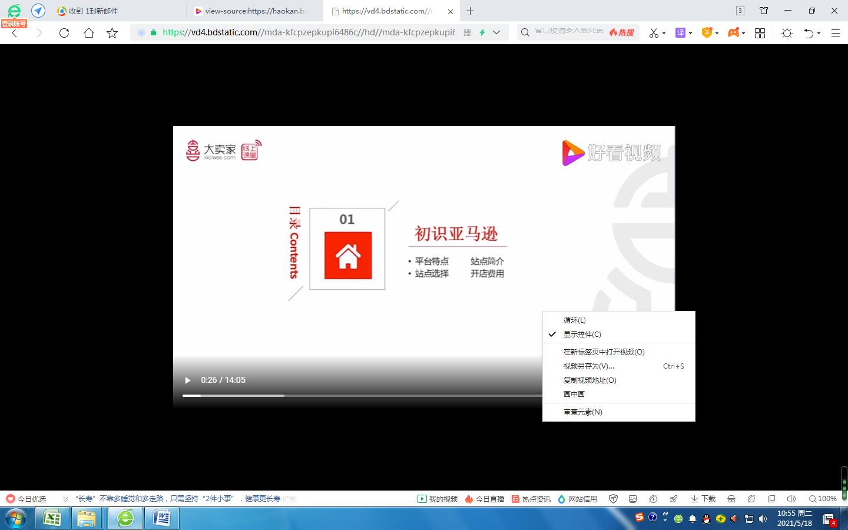This screenshot has height=530, width=848.
Task: Open the purple translate tool
Action: (x=680, y=33)
